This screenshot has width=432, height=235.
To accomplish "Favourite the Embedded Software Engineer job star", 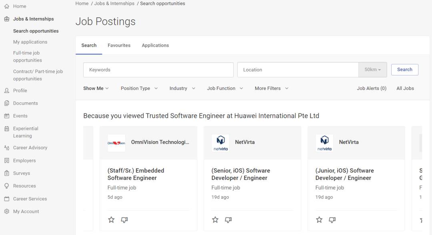I will pos(111,220).
